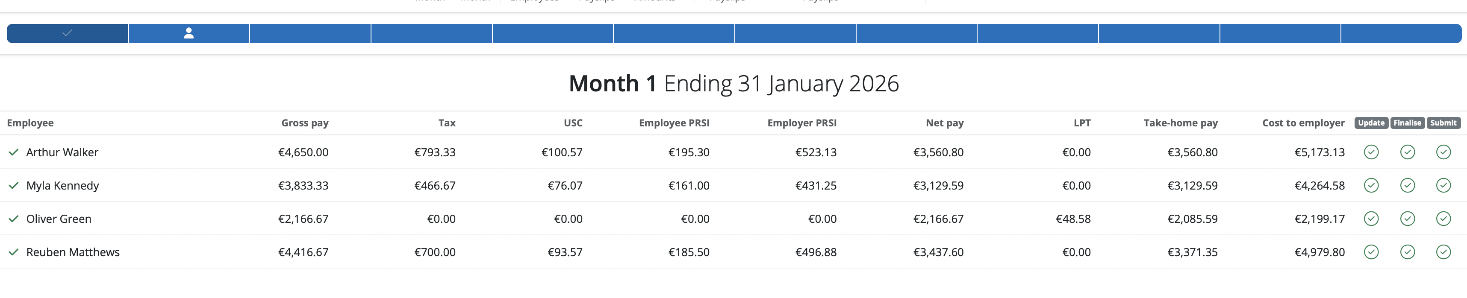Select the third segment of the period bar
The height and width of the screenshot is (298, 1467).
pos(310,34)
